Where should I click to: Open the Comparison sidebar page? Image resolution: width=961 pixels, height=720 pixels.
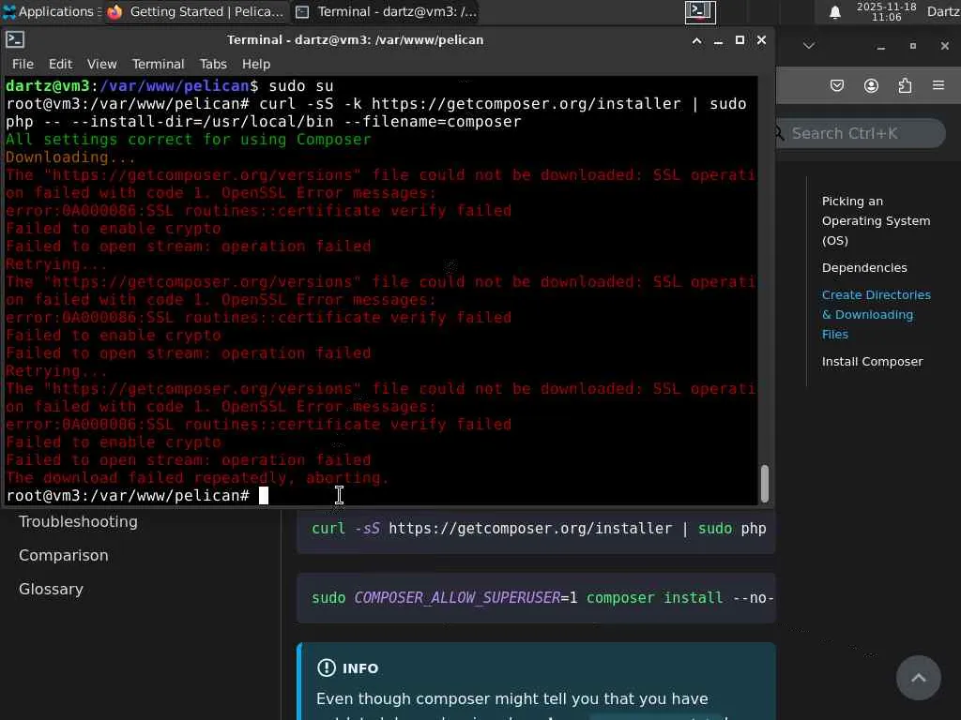pyautogui.click(x=63, y=555)
